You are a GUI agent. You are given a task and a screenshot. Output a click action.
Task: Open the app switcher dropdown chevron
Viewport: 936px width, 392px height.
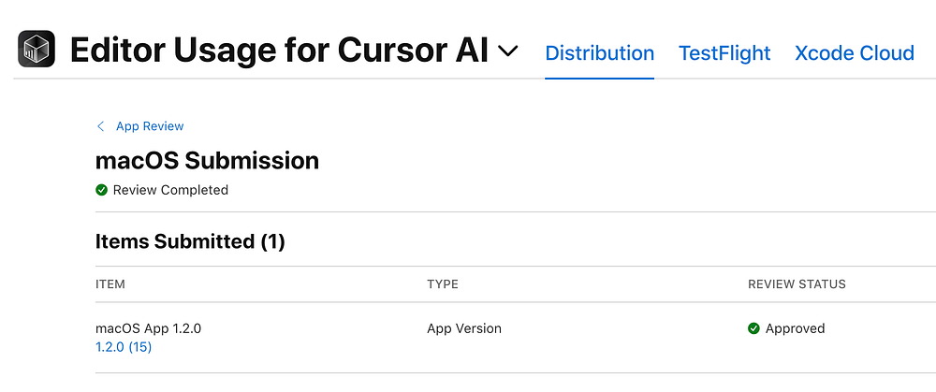click(x=508, y=51)
